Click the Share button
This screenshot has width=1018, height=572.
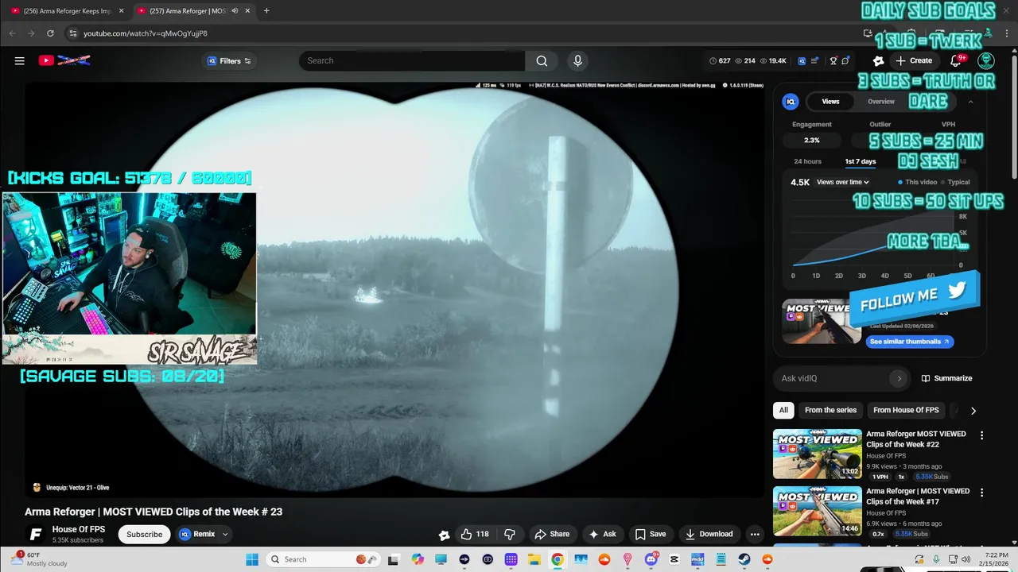(552, 534)
